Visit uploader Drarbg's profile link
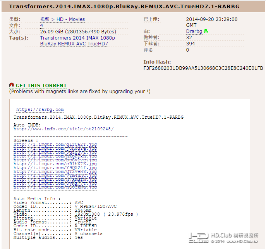This screenshot has width=266, height=249. [x=194, y=31]
